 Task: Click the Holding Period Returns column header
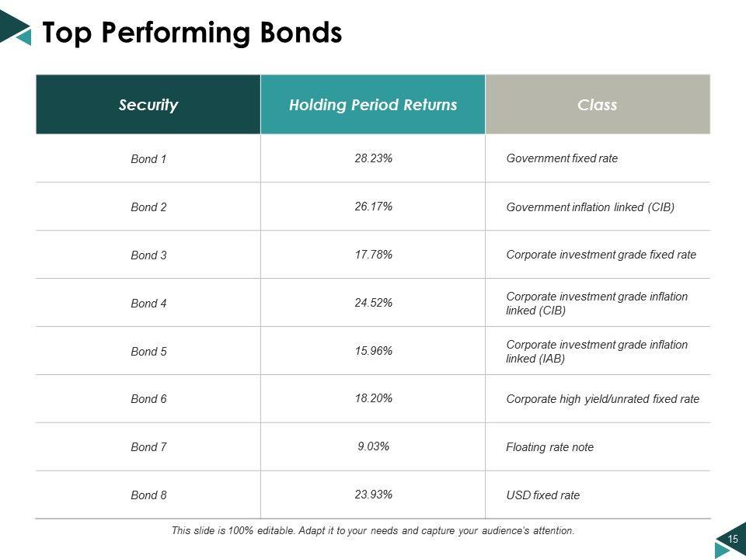[x=373, y=105]
